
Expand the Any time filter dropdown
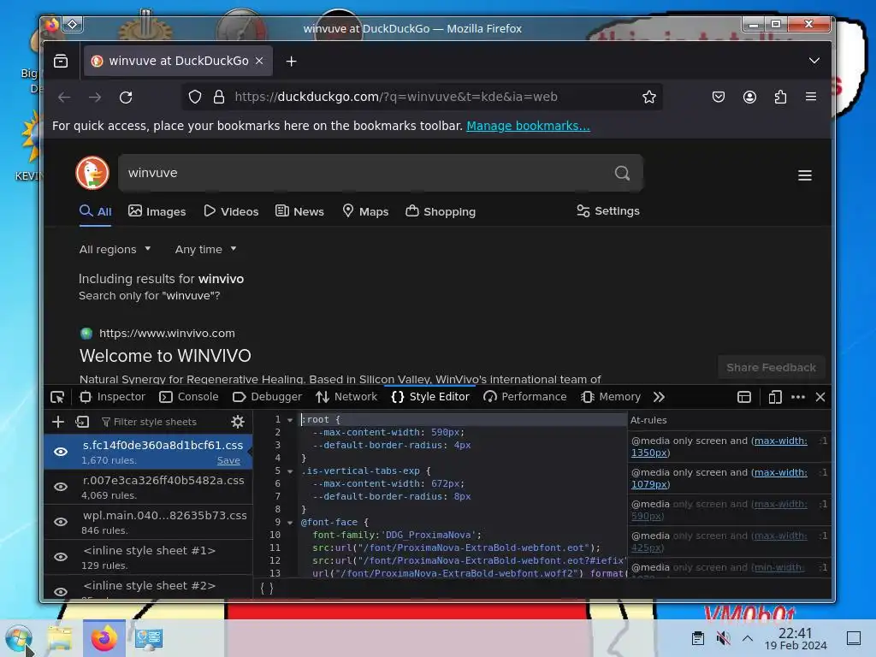tap(205, 249)
